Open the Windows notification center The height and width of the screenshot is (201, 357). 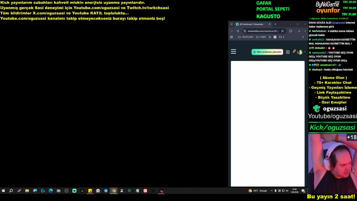[303, 191]
